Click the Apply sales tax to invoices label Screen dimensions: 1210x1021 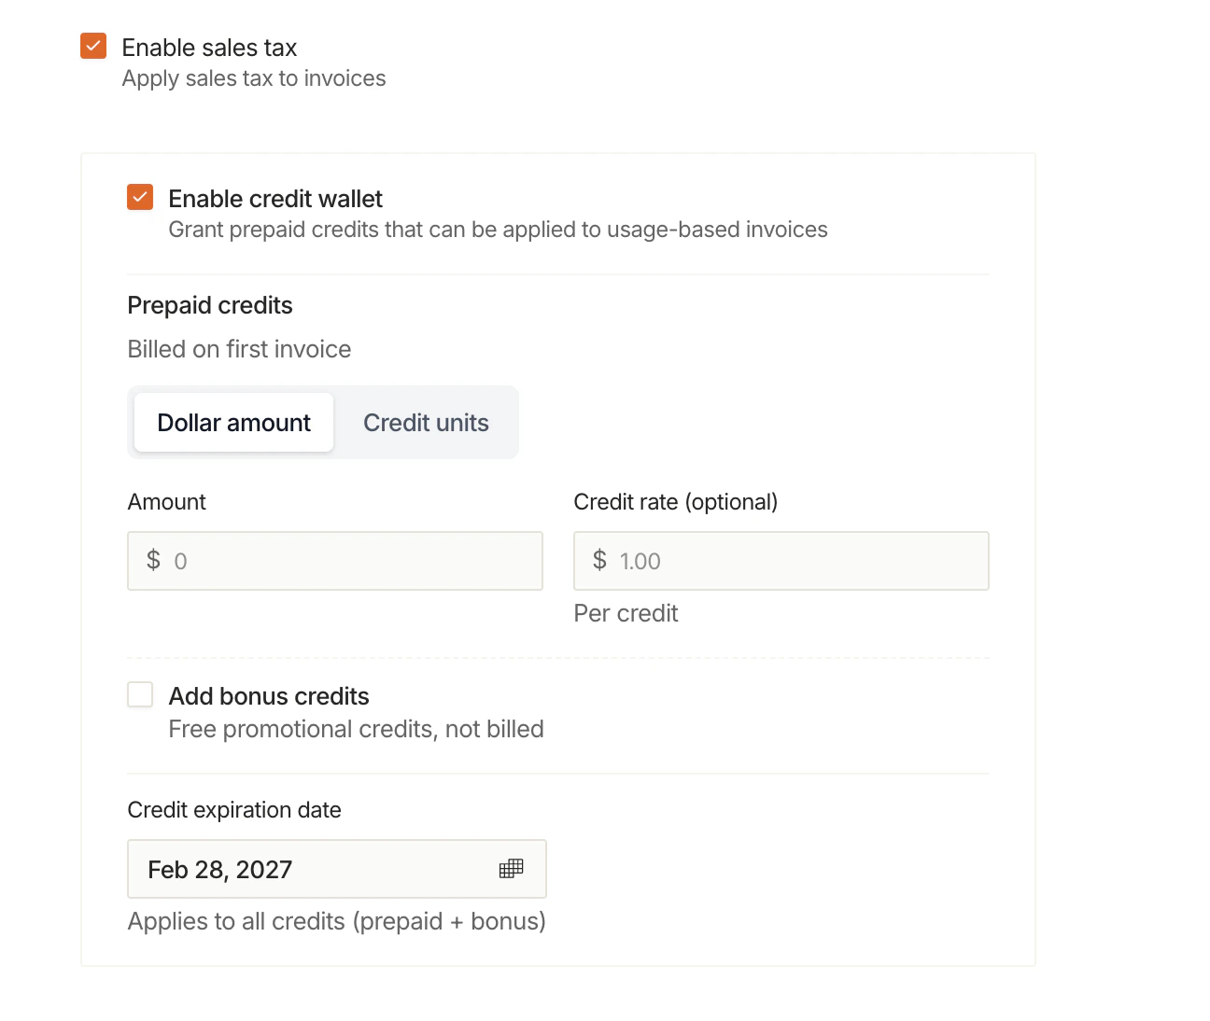253,78
